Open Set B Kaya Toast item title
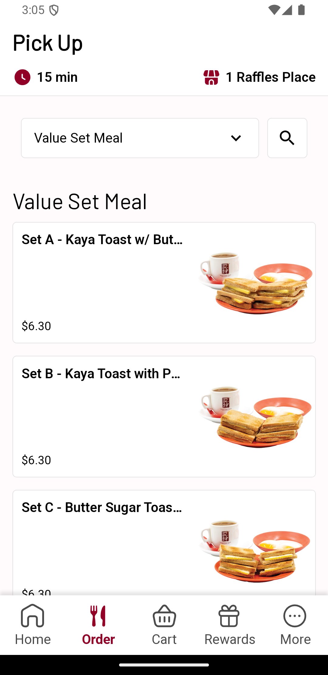 point(101,374)
